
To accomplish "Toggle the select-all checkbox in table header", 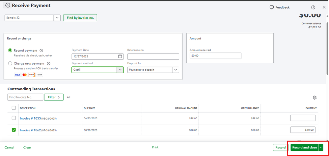I will coord(14,108).
